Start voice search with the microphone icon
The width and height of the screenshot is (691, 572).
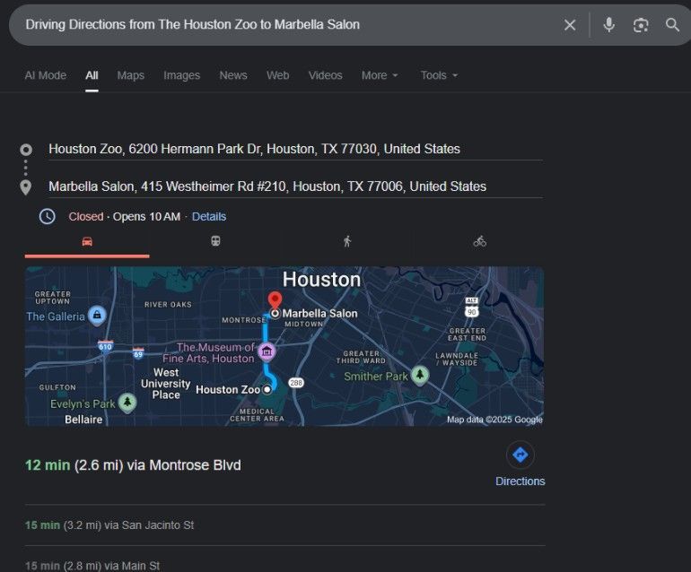click(x=608, y=25)
